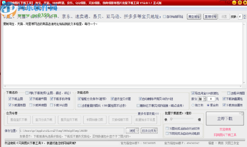
Task: Click the skin number field
Action: (x=240, y=17)
